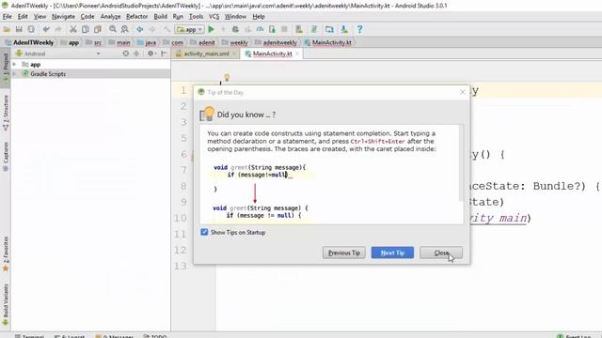Open the Refactor menu
The image size is (602, 338).
pyautogui.click(x=137, y=17)
